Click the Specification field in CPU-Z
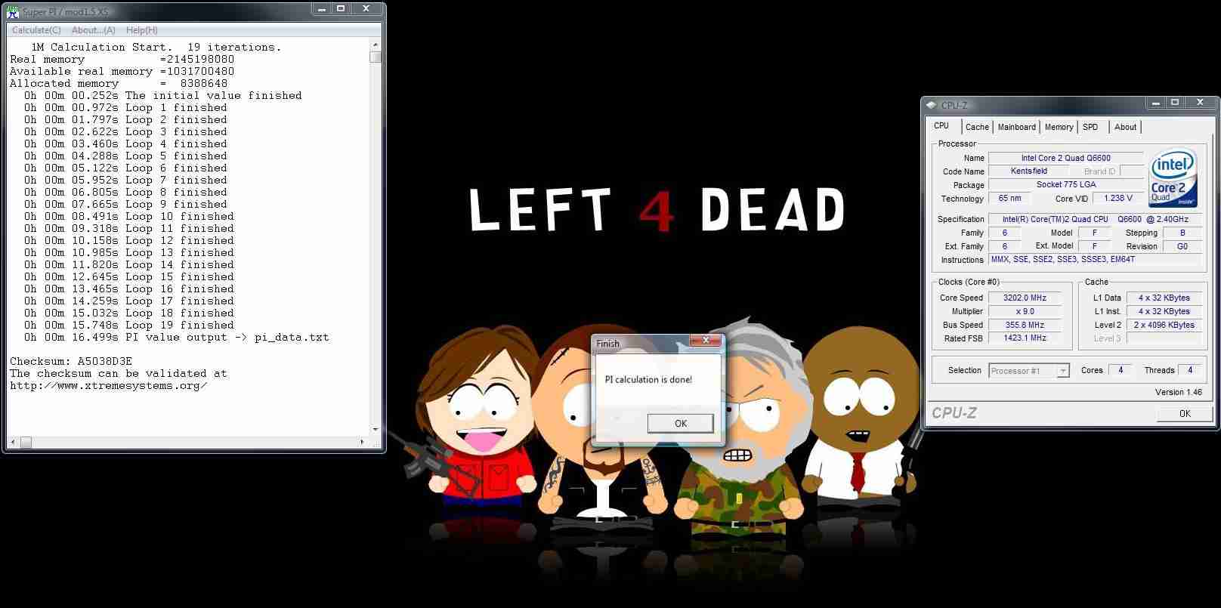This screenshot has width=1221, height=608. coord(1095,220)
